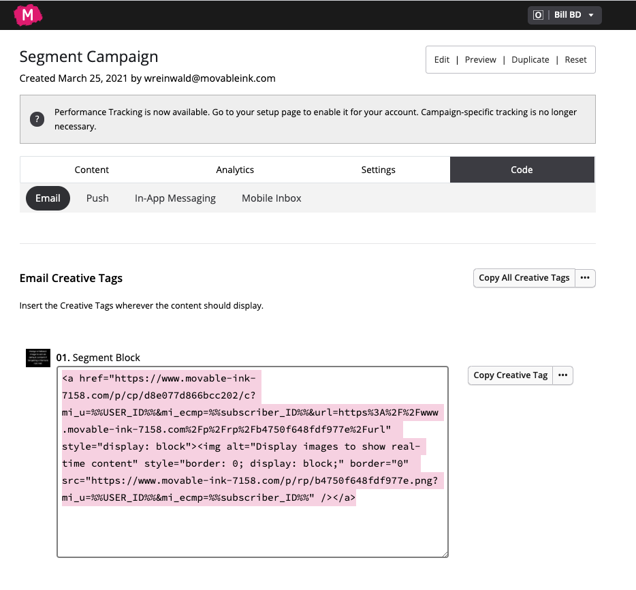
Task: Click the 'Segment Campaign' title
Action: coord(89,57)
